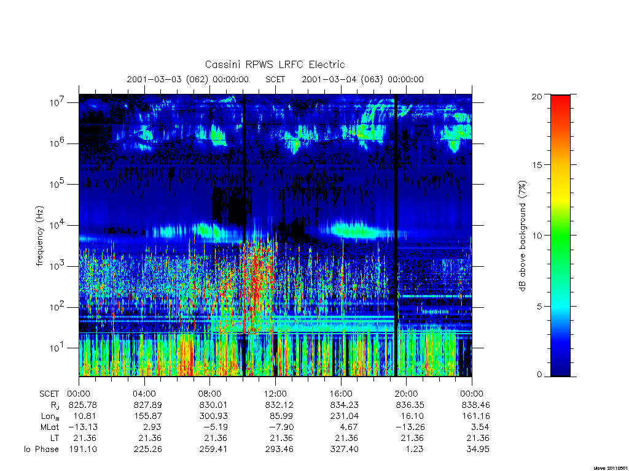Click the Io Phase value '1.23'

click(x=415, y=449)
